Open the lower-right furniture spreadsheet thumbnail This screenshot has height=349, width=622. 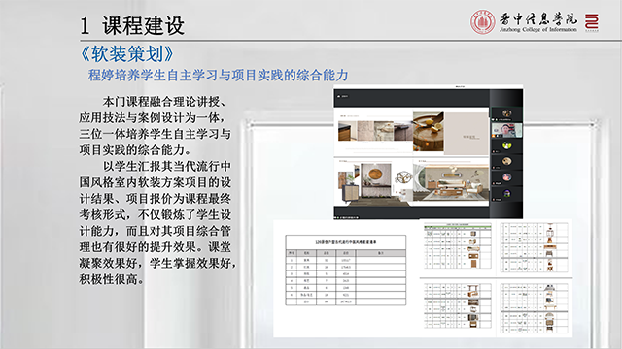tap(534, 307)
